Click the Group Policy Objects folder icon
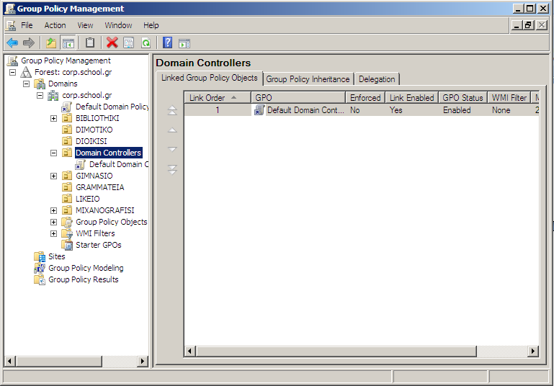554x386 pixels. (x=67, y=222)
